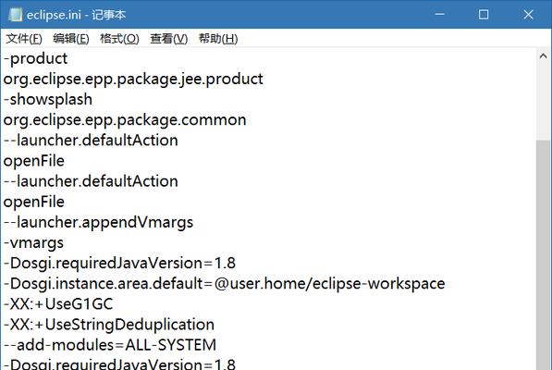The height and width of the screenshot is (370, 552).
Task: Maximize the Notepad window
Action: [484, 15]
